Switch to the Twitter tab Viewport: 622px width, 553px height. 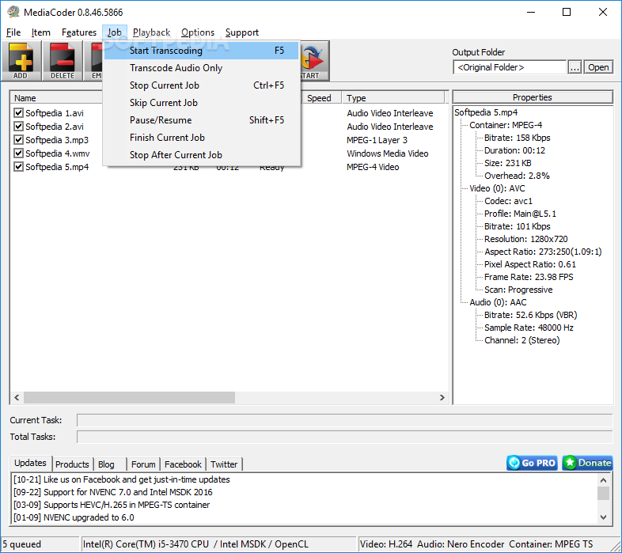(x=224, y=464)
